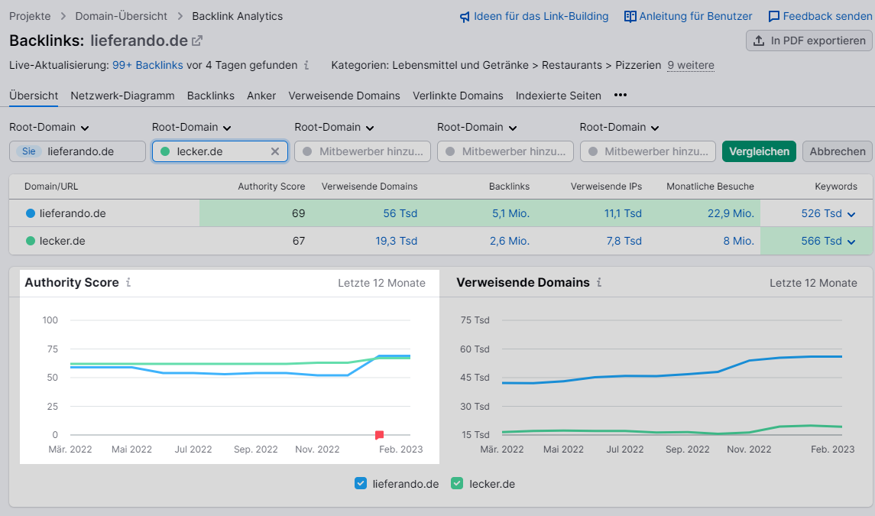Click the red flag marker on chart
Image resolution: width=875 pixels, height=516 pixels.
(379, 435)
